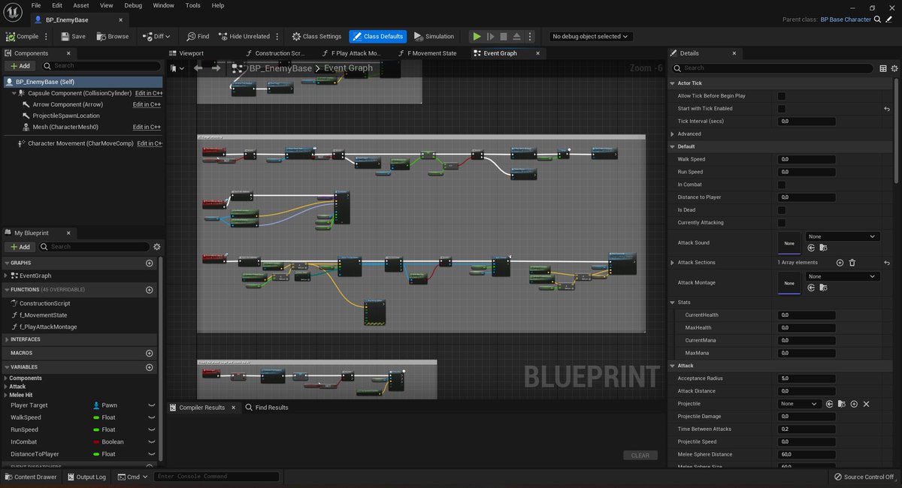
Task: Open the Output Log
Action: [86, 477]
